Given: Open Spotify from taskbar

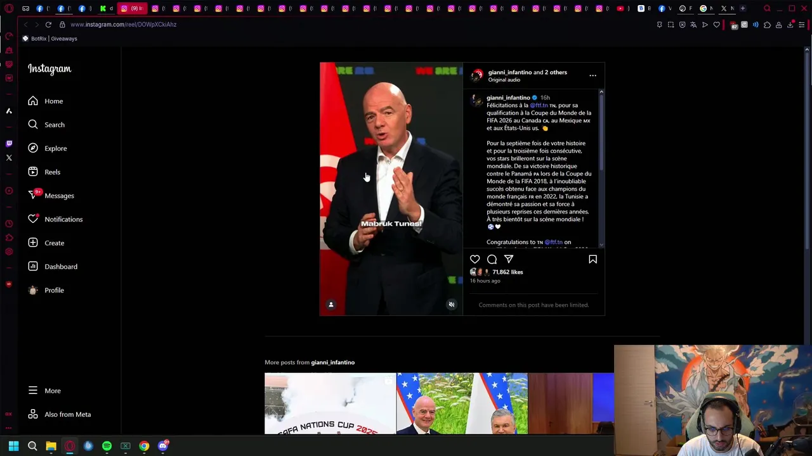Looking at the screenshot, I should tap(107, 446).
